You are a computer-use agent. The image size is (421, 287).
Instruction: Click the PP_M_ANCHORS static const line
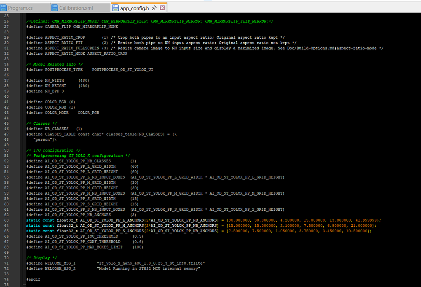click(201, 225)
